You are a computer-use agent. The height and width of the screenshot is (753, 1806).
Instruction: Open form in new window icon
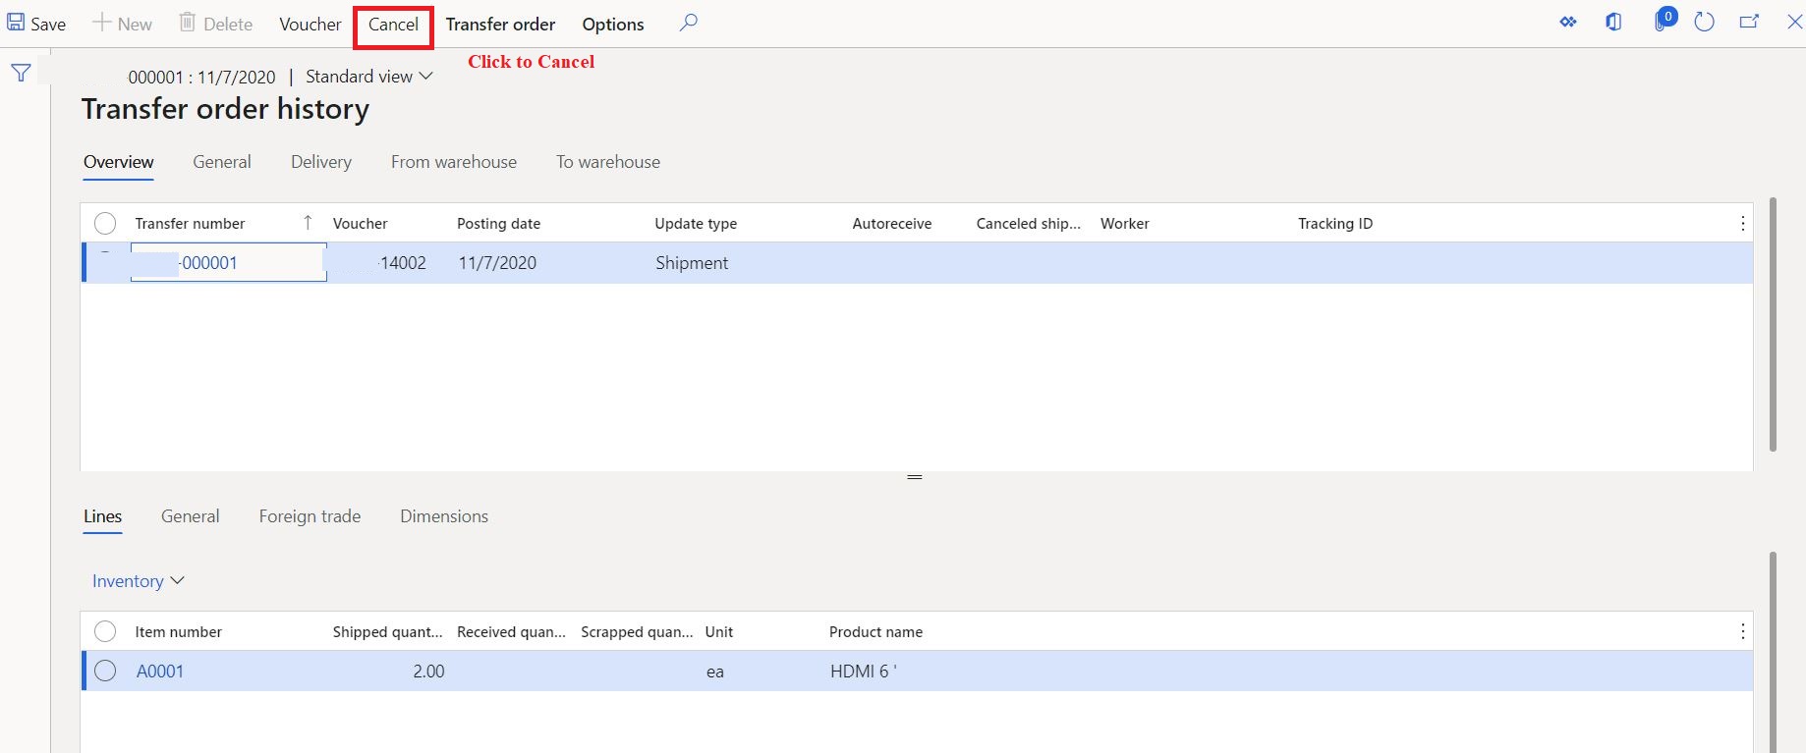click(x=1749, y=22)
